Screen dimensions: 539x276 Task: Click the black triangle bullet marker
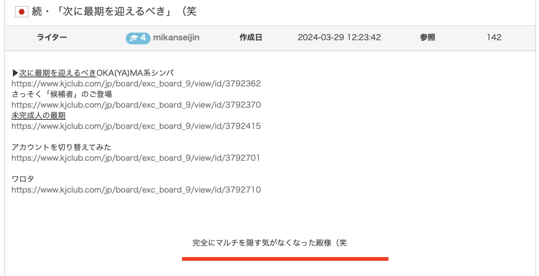click(15, 73)
